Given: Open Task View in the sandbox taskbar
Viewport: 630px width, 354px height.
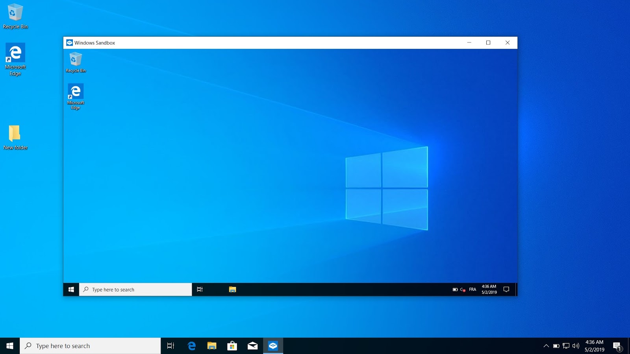Looking at the screenshot, I should 200,289.
